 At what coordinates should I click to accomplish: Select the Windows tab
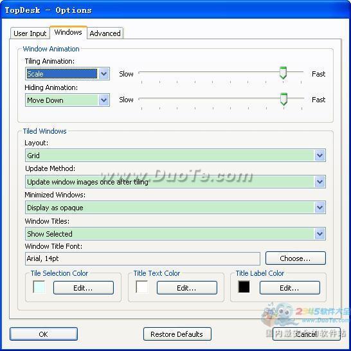[68, 32]
